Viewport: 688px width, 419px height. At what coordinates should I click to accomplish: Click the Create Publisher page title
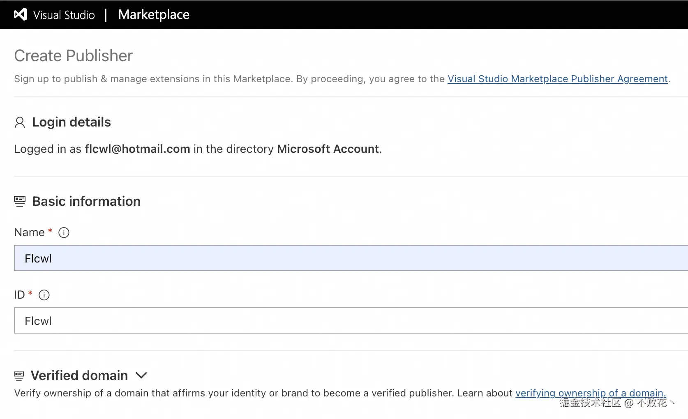point(74,56)
